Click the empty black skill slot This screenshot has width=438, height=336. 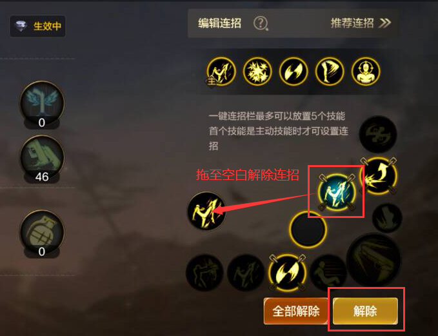[308, 229]
